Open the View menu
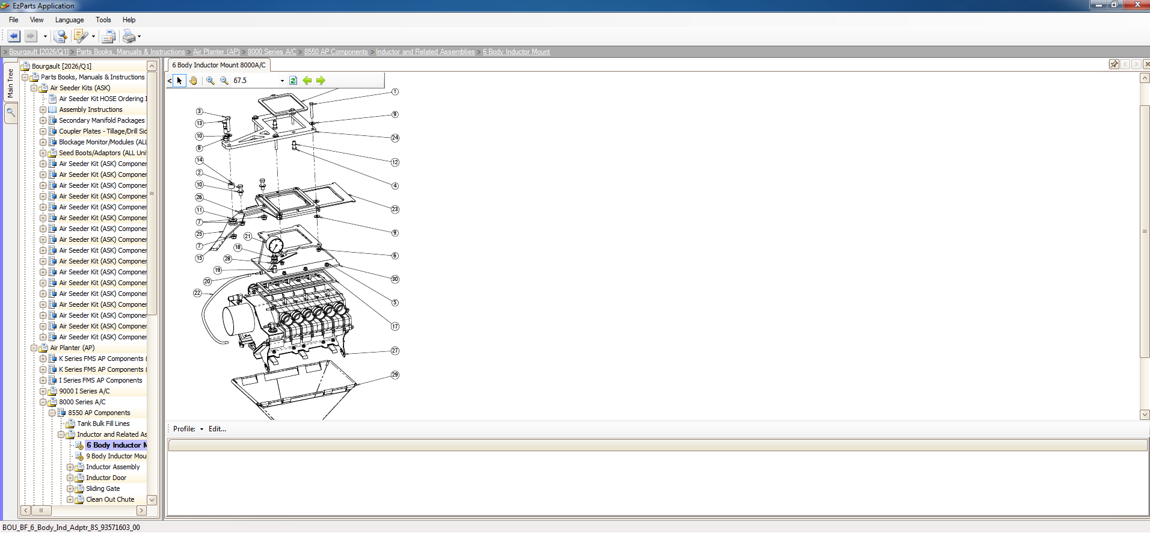Viewport: 1150px width, 533px height. [37, 20]
